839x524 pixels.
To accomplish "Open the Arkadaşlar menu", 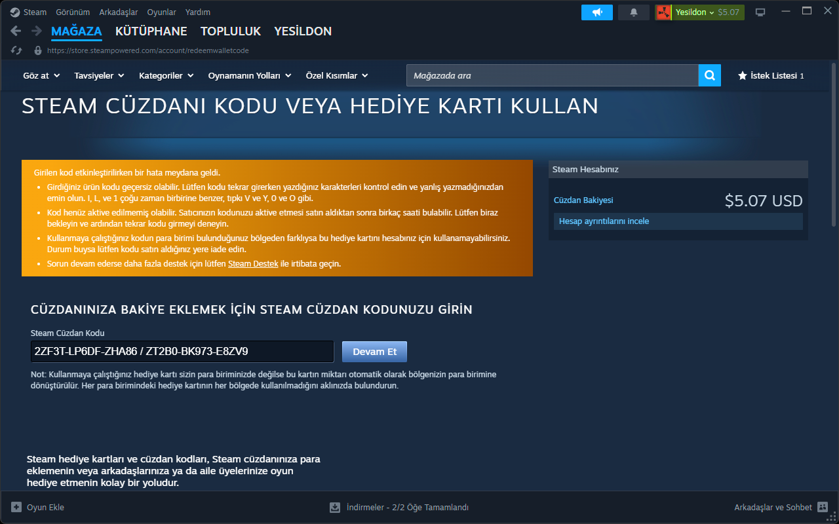I will click(119, 12).
